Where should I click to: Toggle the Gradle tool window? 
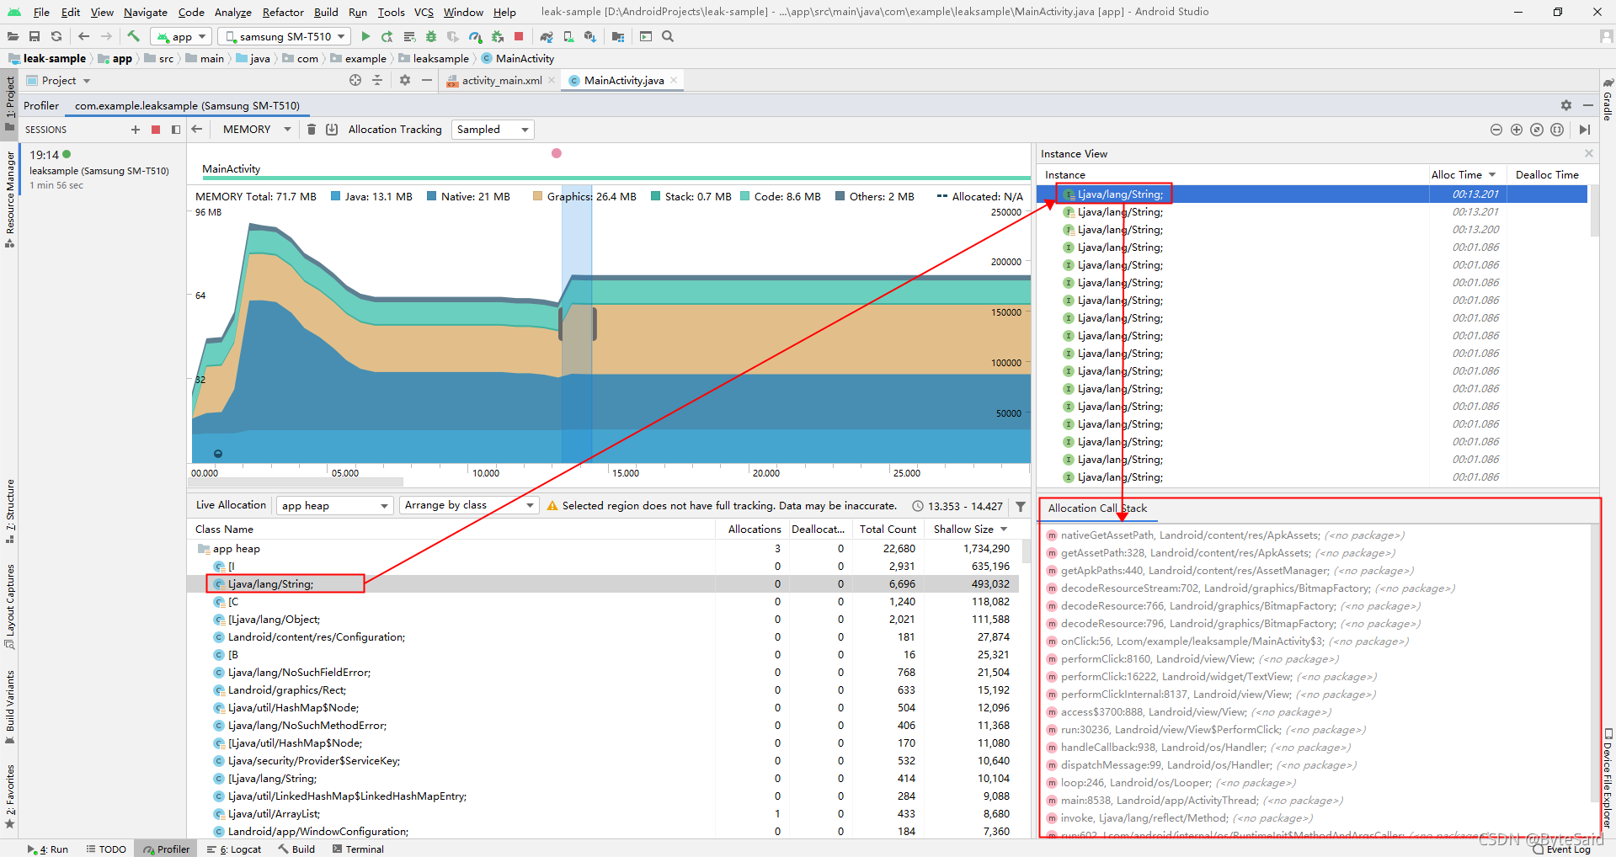coord(1608,99)
